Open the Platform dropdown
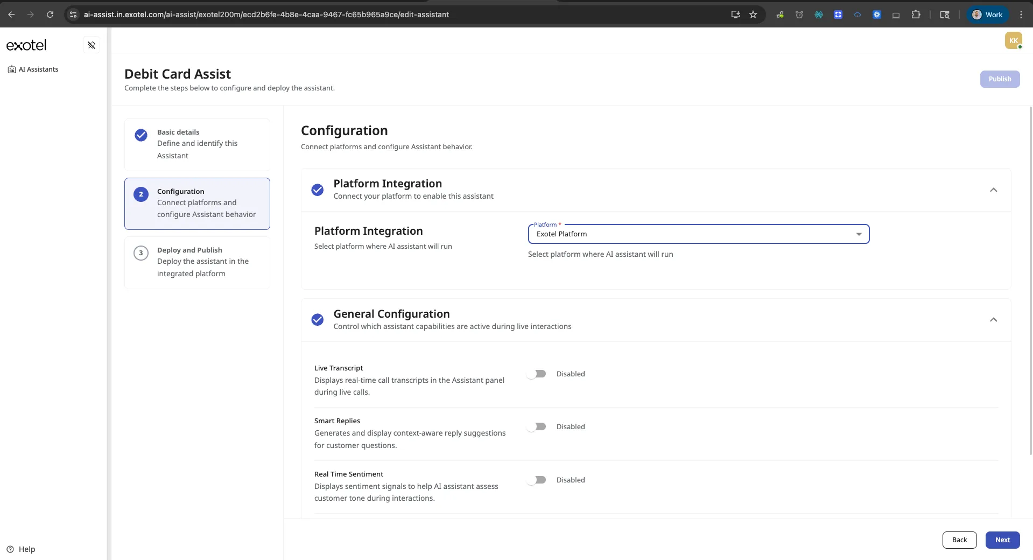The height and width of the screenshot is (560, 1033). point(698,234)
